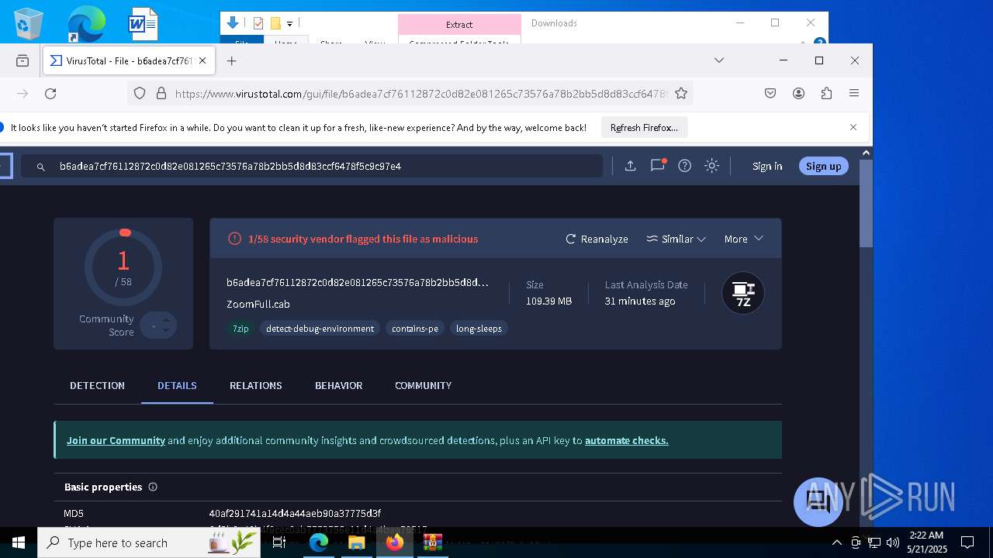This screenshot has width=993, height=558.
Task: Open a new Firefox tab
Action: tap(231, 60)
